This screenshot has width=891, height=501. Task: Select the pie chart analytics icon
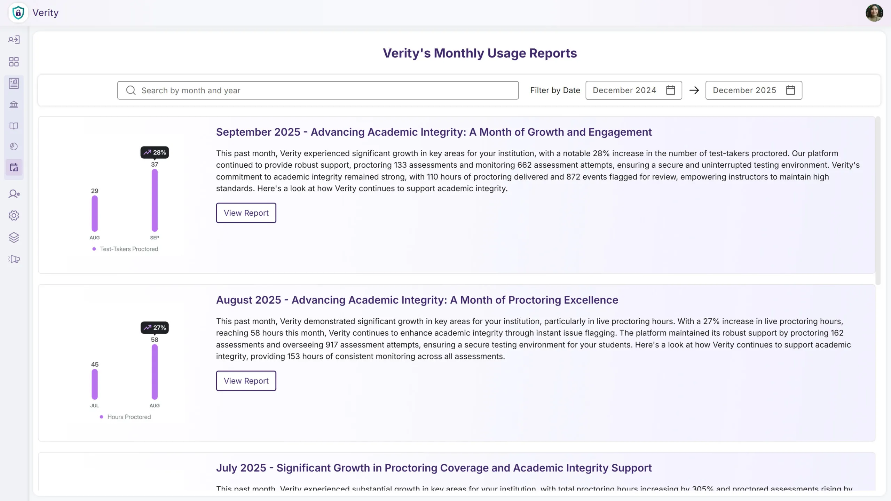(x=14, y=146)
